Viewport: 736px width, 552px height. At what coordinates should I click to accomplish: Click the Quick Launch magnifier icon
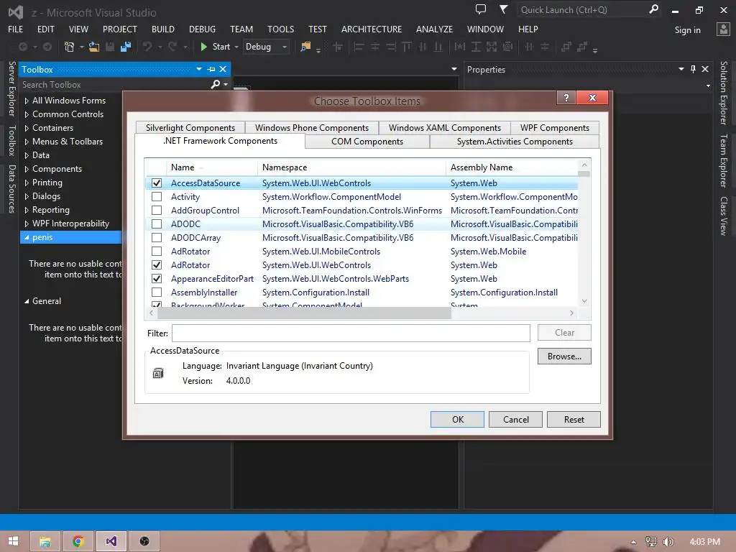pyautogui.click(x=653, y=9)
